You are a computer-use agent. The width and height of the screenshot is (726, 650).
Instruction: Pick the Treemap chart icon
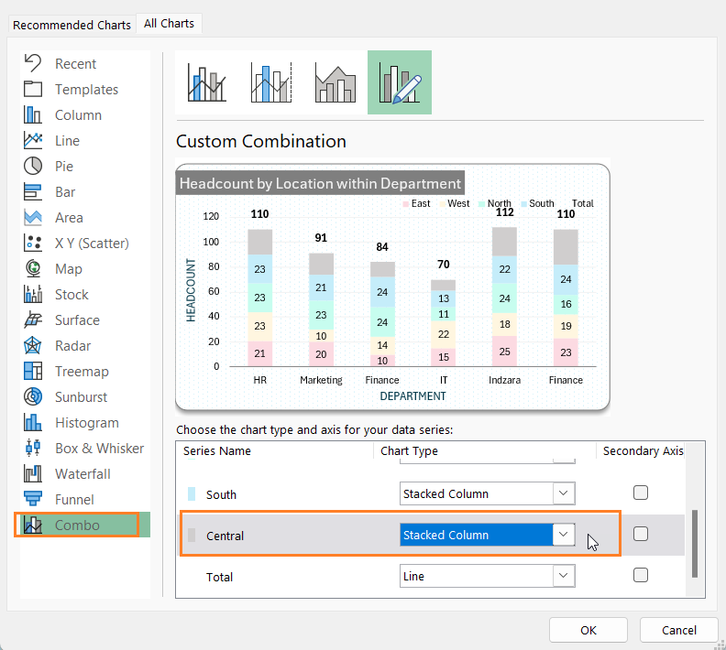[x=33, y=371]
